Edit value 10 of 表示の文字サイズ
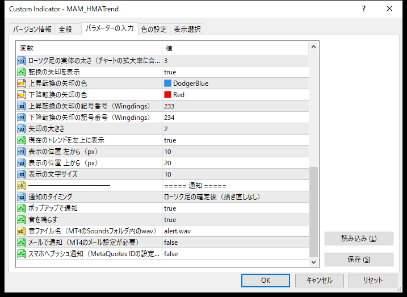 pos(235,174)
